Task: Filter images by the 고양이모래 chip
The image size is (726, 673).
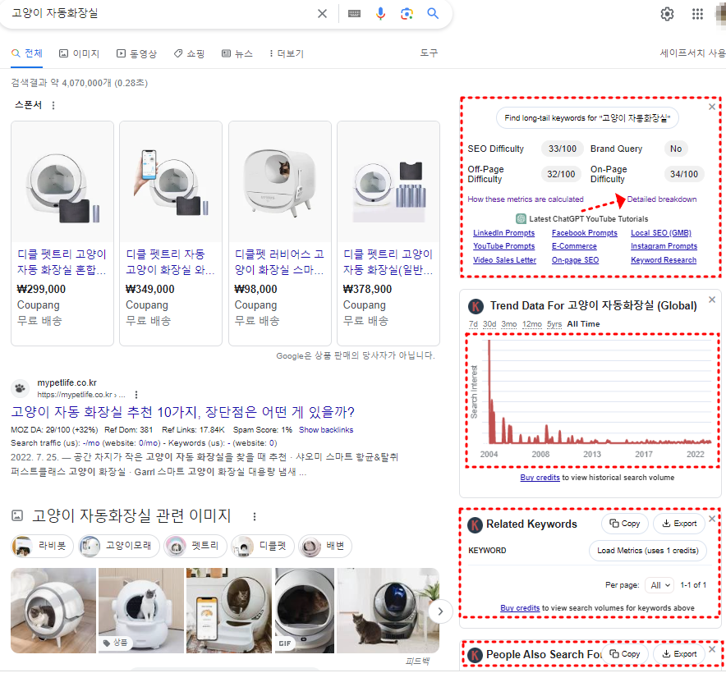Action: pos(118,546)
